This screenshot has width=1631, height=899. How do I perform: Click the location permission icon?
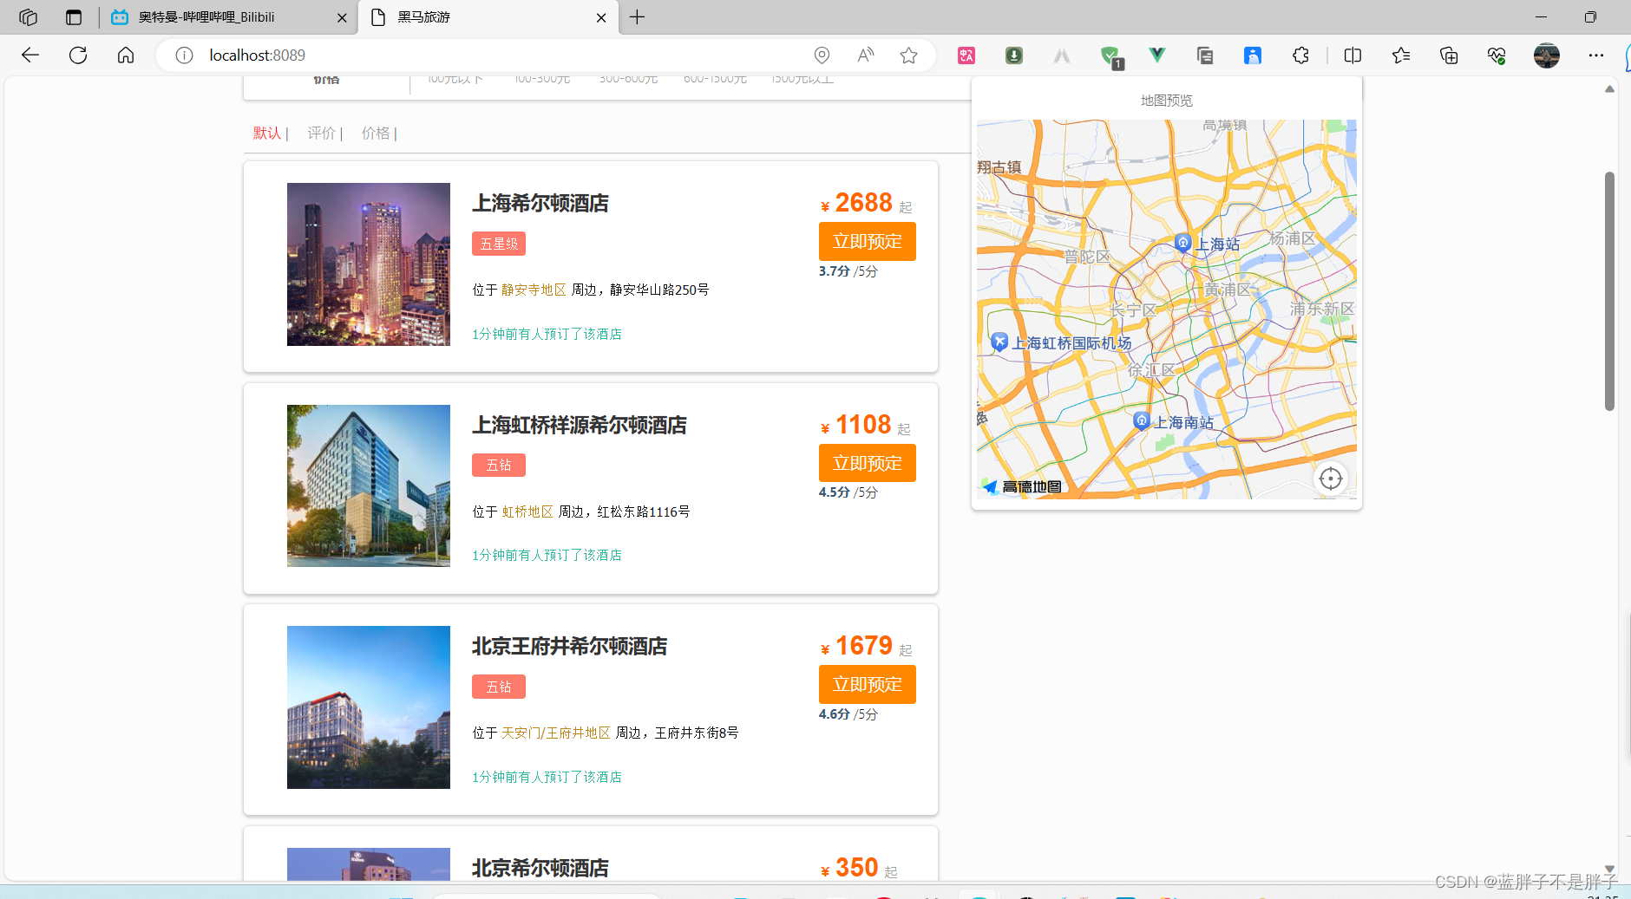(x=822, y=55)
